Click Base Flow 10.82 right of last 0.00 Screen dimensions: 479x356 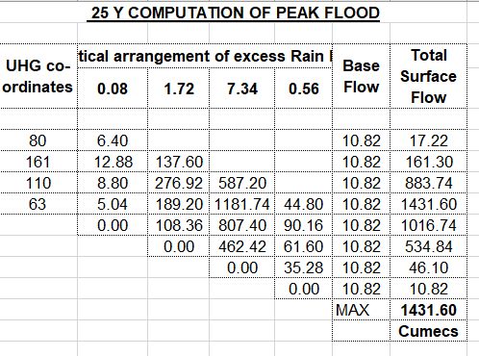coord(362,289)
